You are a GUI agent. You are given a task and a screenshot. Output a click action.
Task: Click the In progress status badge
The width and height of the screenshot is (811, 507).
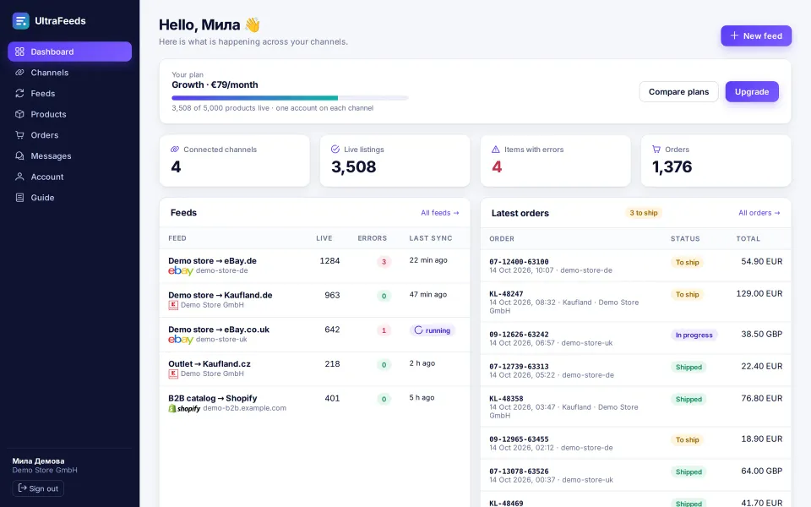point(694,335)
